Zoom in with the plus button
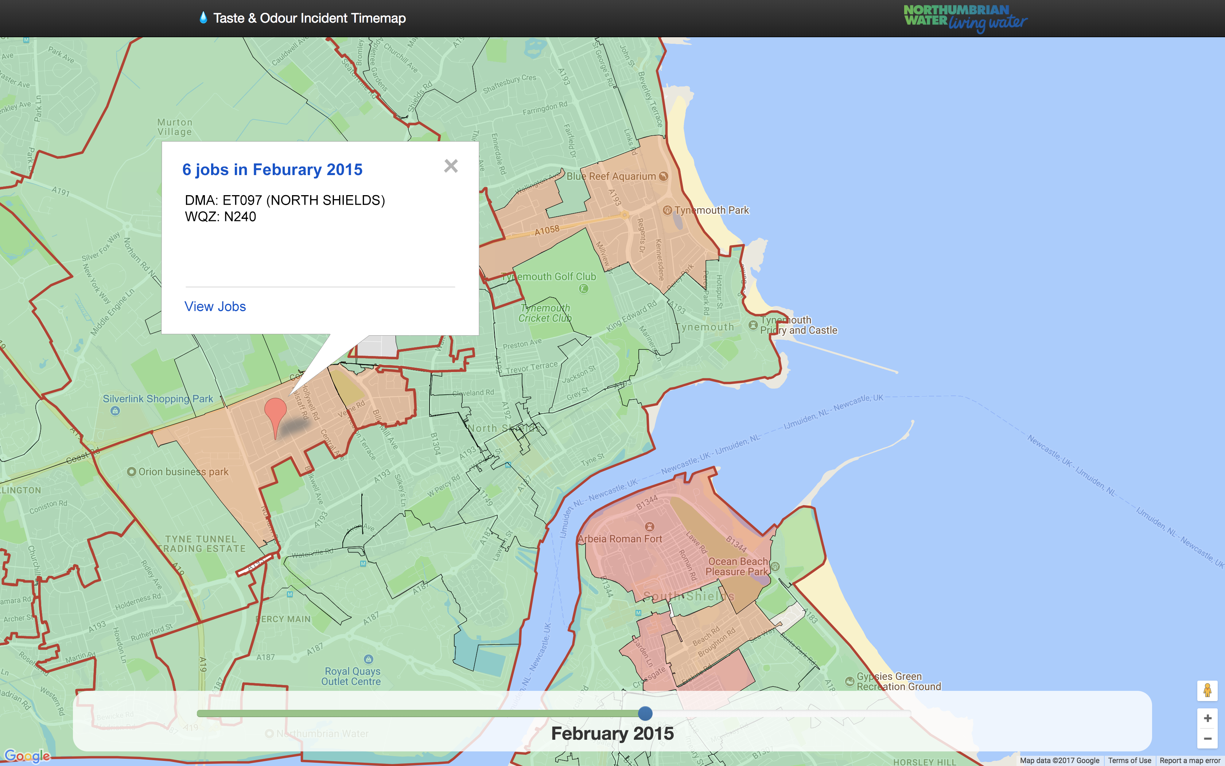This screenshot has height=766, width=1225. point(1207,718)
